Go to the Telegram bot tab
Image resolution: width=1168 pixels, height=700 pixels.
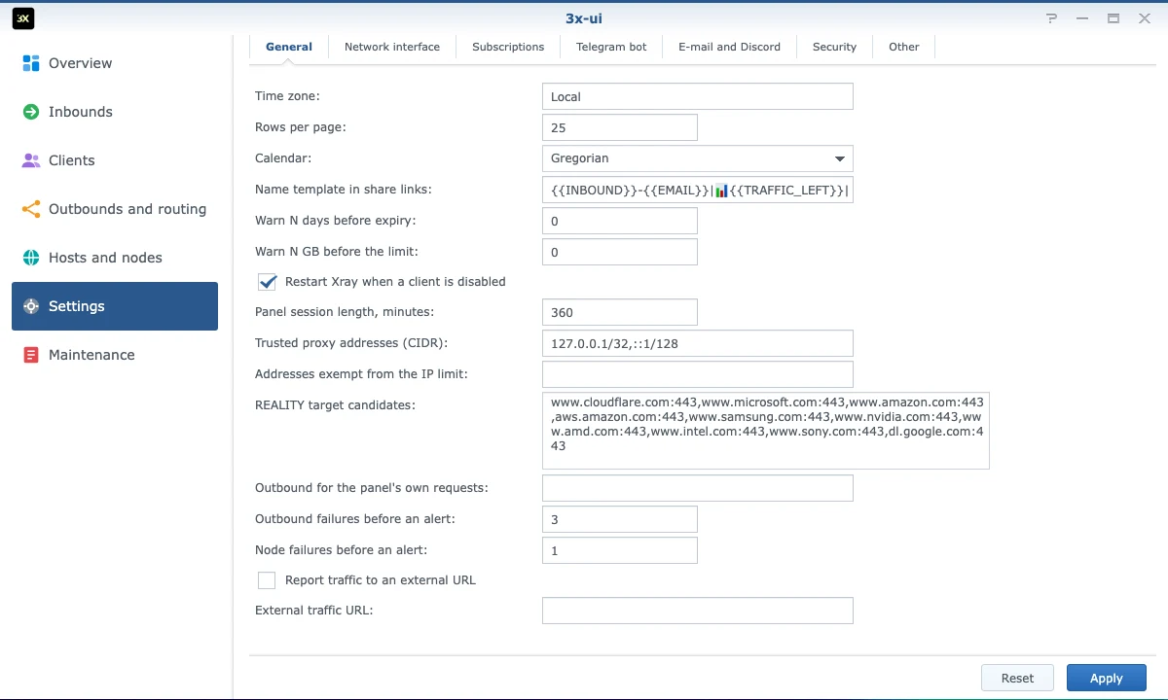tap(611, 47)
